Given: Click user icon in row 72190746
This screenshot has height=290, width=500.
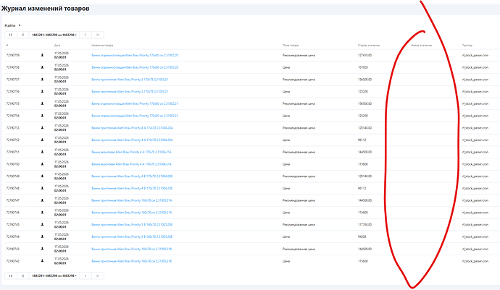Looking at the screenshot, I should pos(42,213).
